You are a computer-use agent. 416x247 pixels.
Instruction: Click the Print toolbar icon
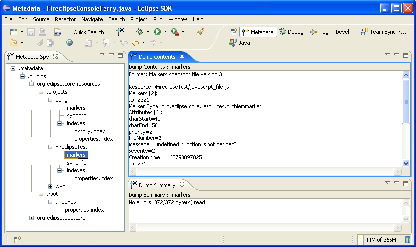(x=42, y=32)
